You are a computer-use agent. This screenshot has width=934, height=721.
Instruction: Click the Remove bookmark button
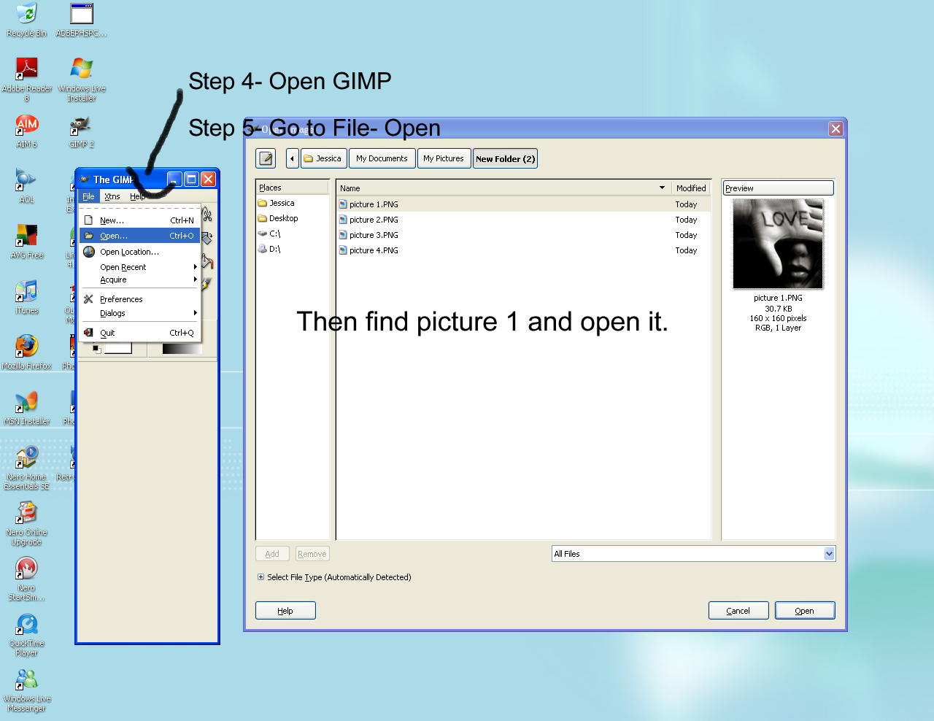click(312, 554)
